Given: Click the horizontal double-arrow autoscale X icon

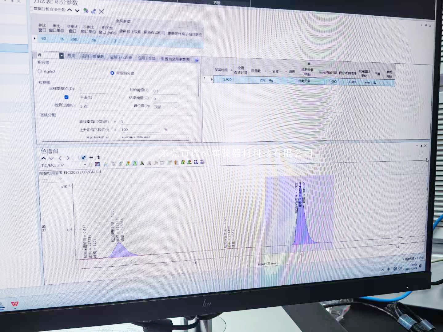Looking at the screenshot, I should click(91, 157).
